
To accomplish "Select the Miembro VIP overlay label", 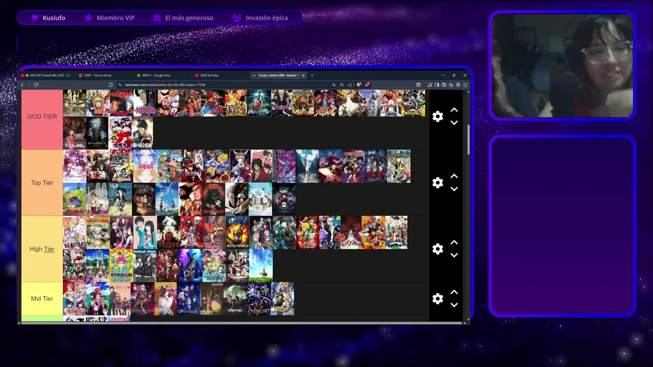I will point(115,18).
